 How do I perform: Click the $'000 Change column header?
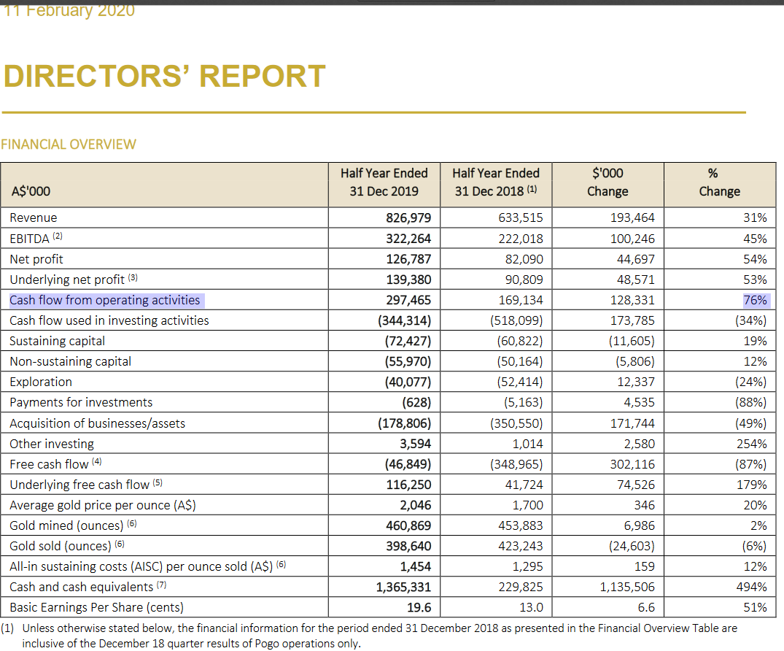tap(607, 182)
